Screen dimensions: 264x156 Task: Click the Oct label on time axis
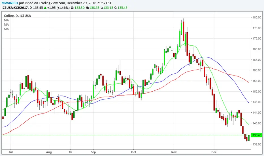(x=133, y=152)
